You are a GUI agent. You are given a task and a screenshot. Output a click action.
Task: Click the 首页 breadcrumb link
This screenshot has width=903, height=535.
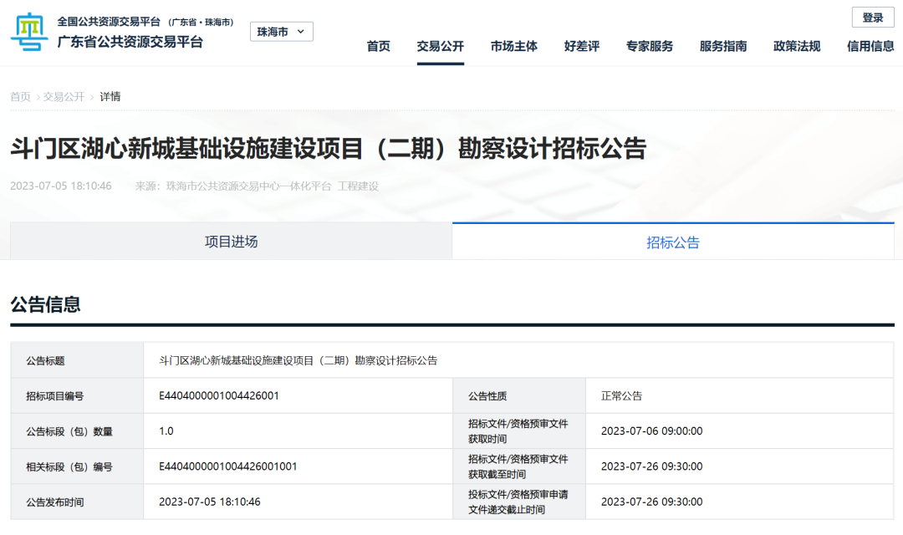pos(20,97)
